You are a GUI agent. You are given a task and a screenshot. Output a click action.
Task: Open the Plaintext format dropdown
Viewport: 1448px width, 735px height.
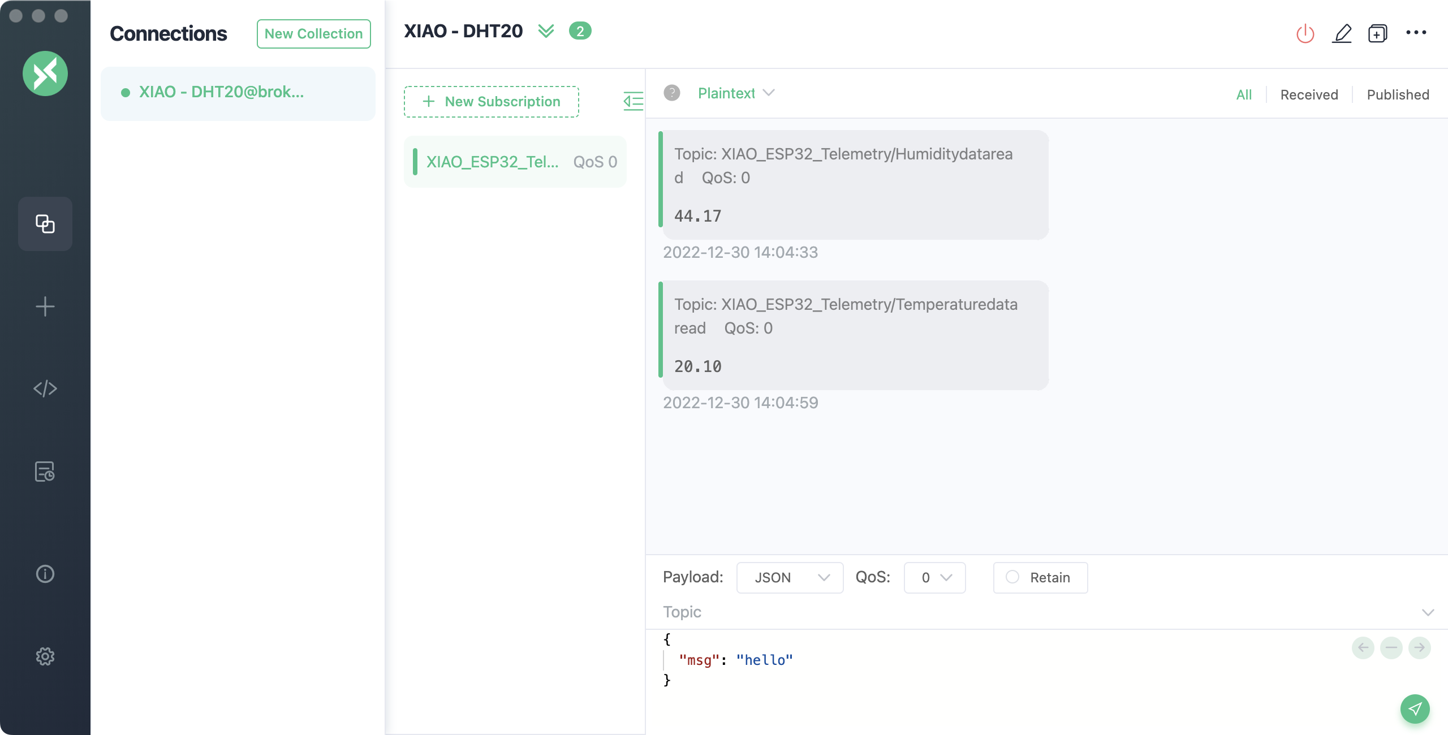pos(736,93)
